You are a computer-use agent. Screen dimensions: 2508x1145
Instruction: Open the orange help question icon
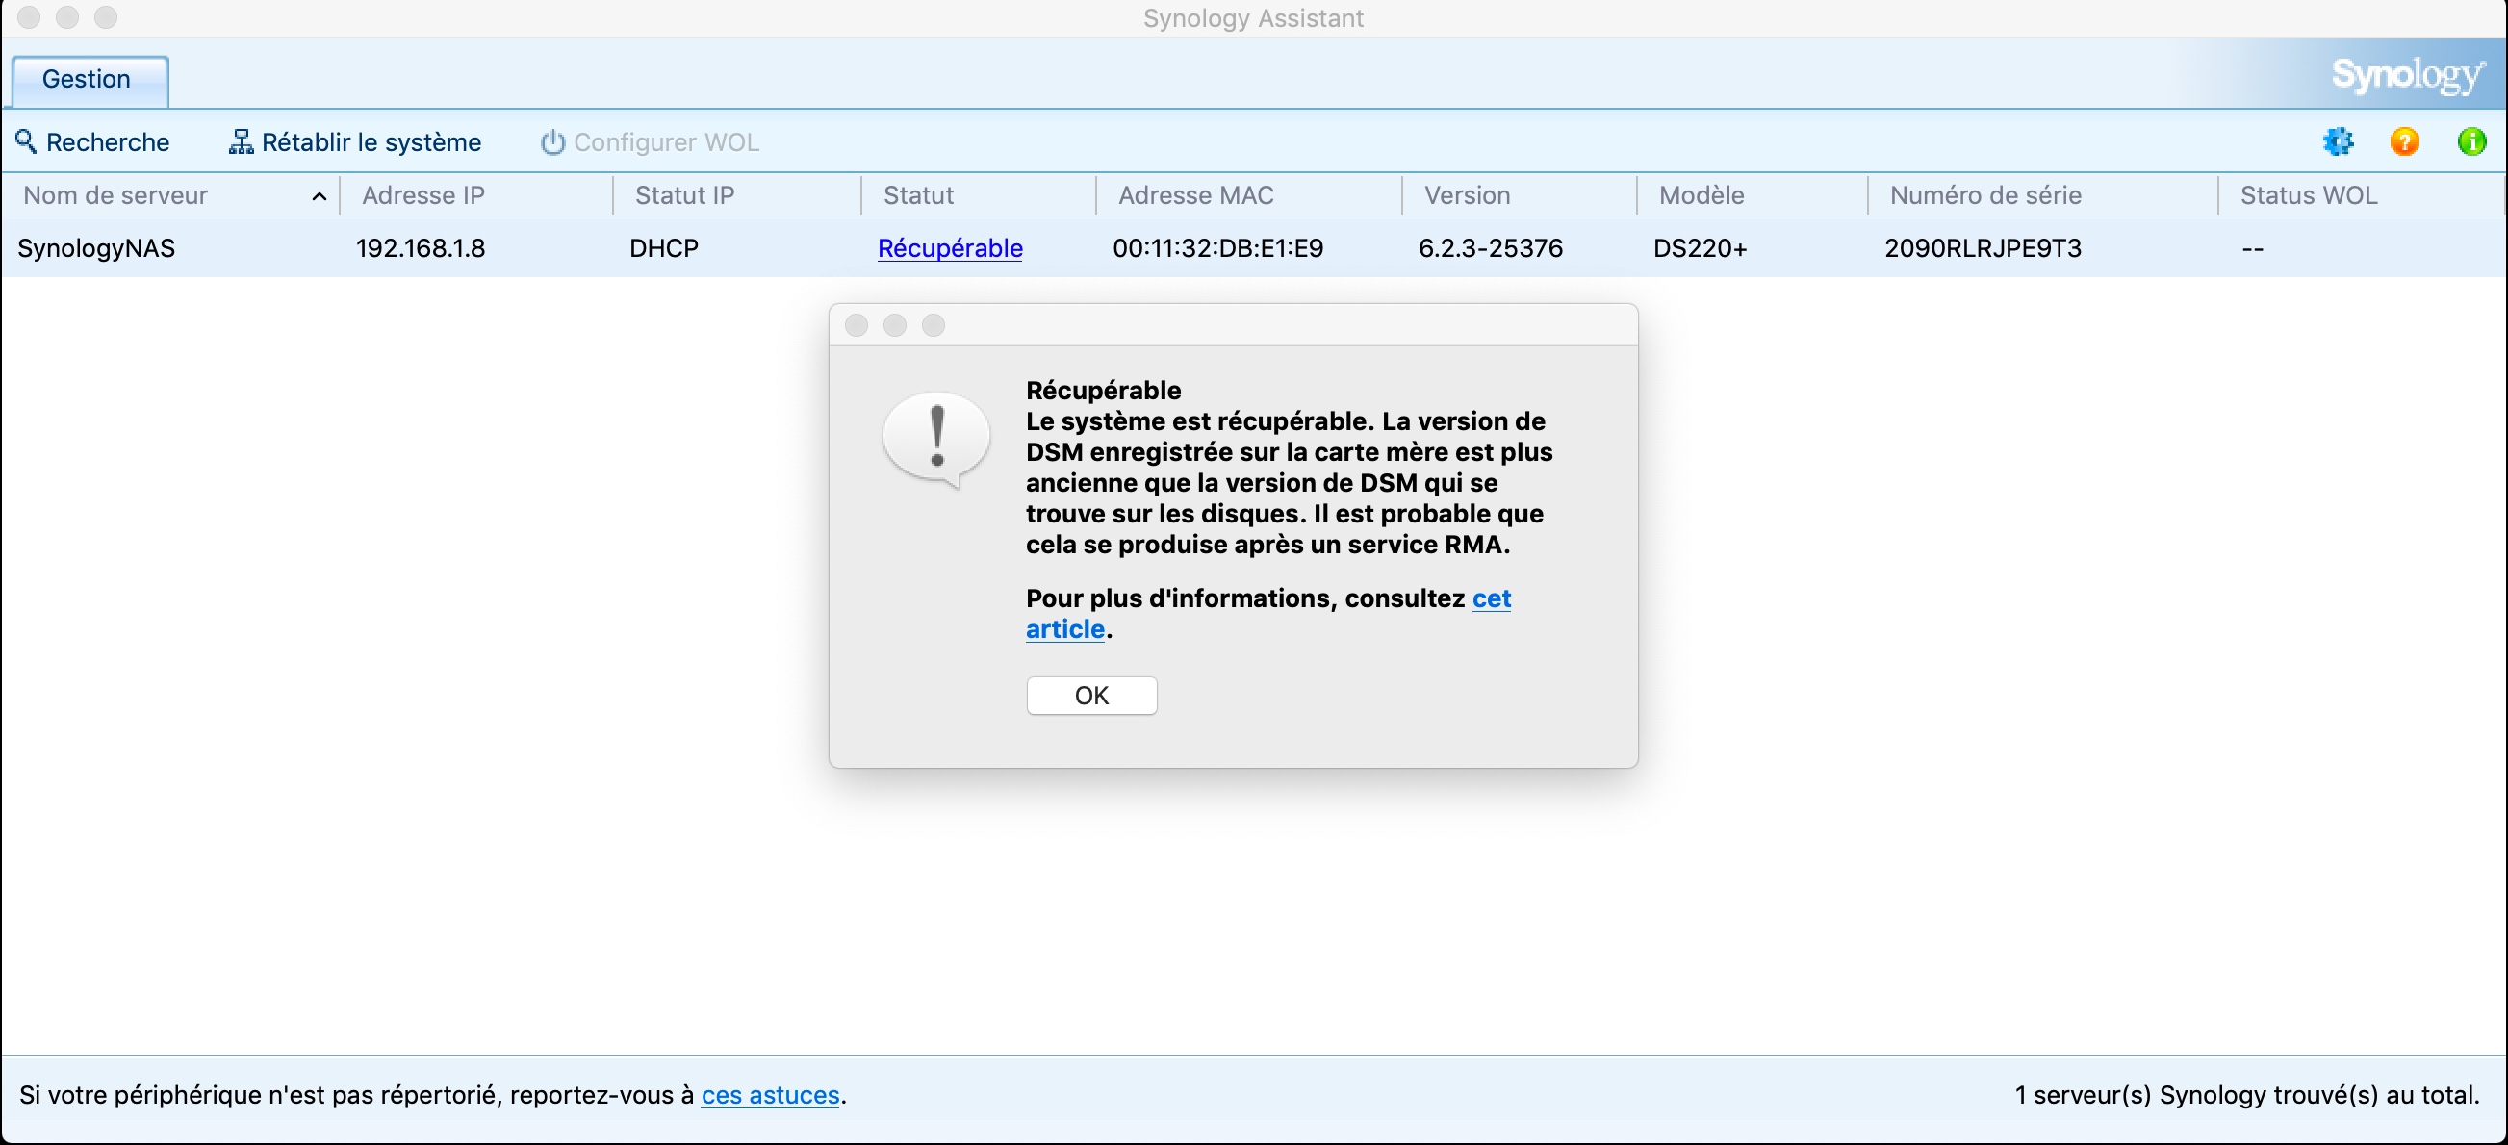tap(2404, 142)
